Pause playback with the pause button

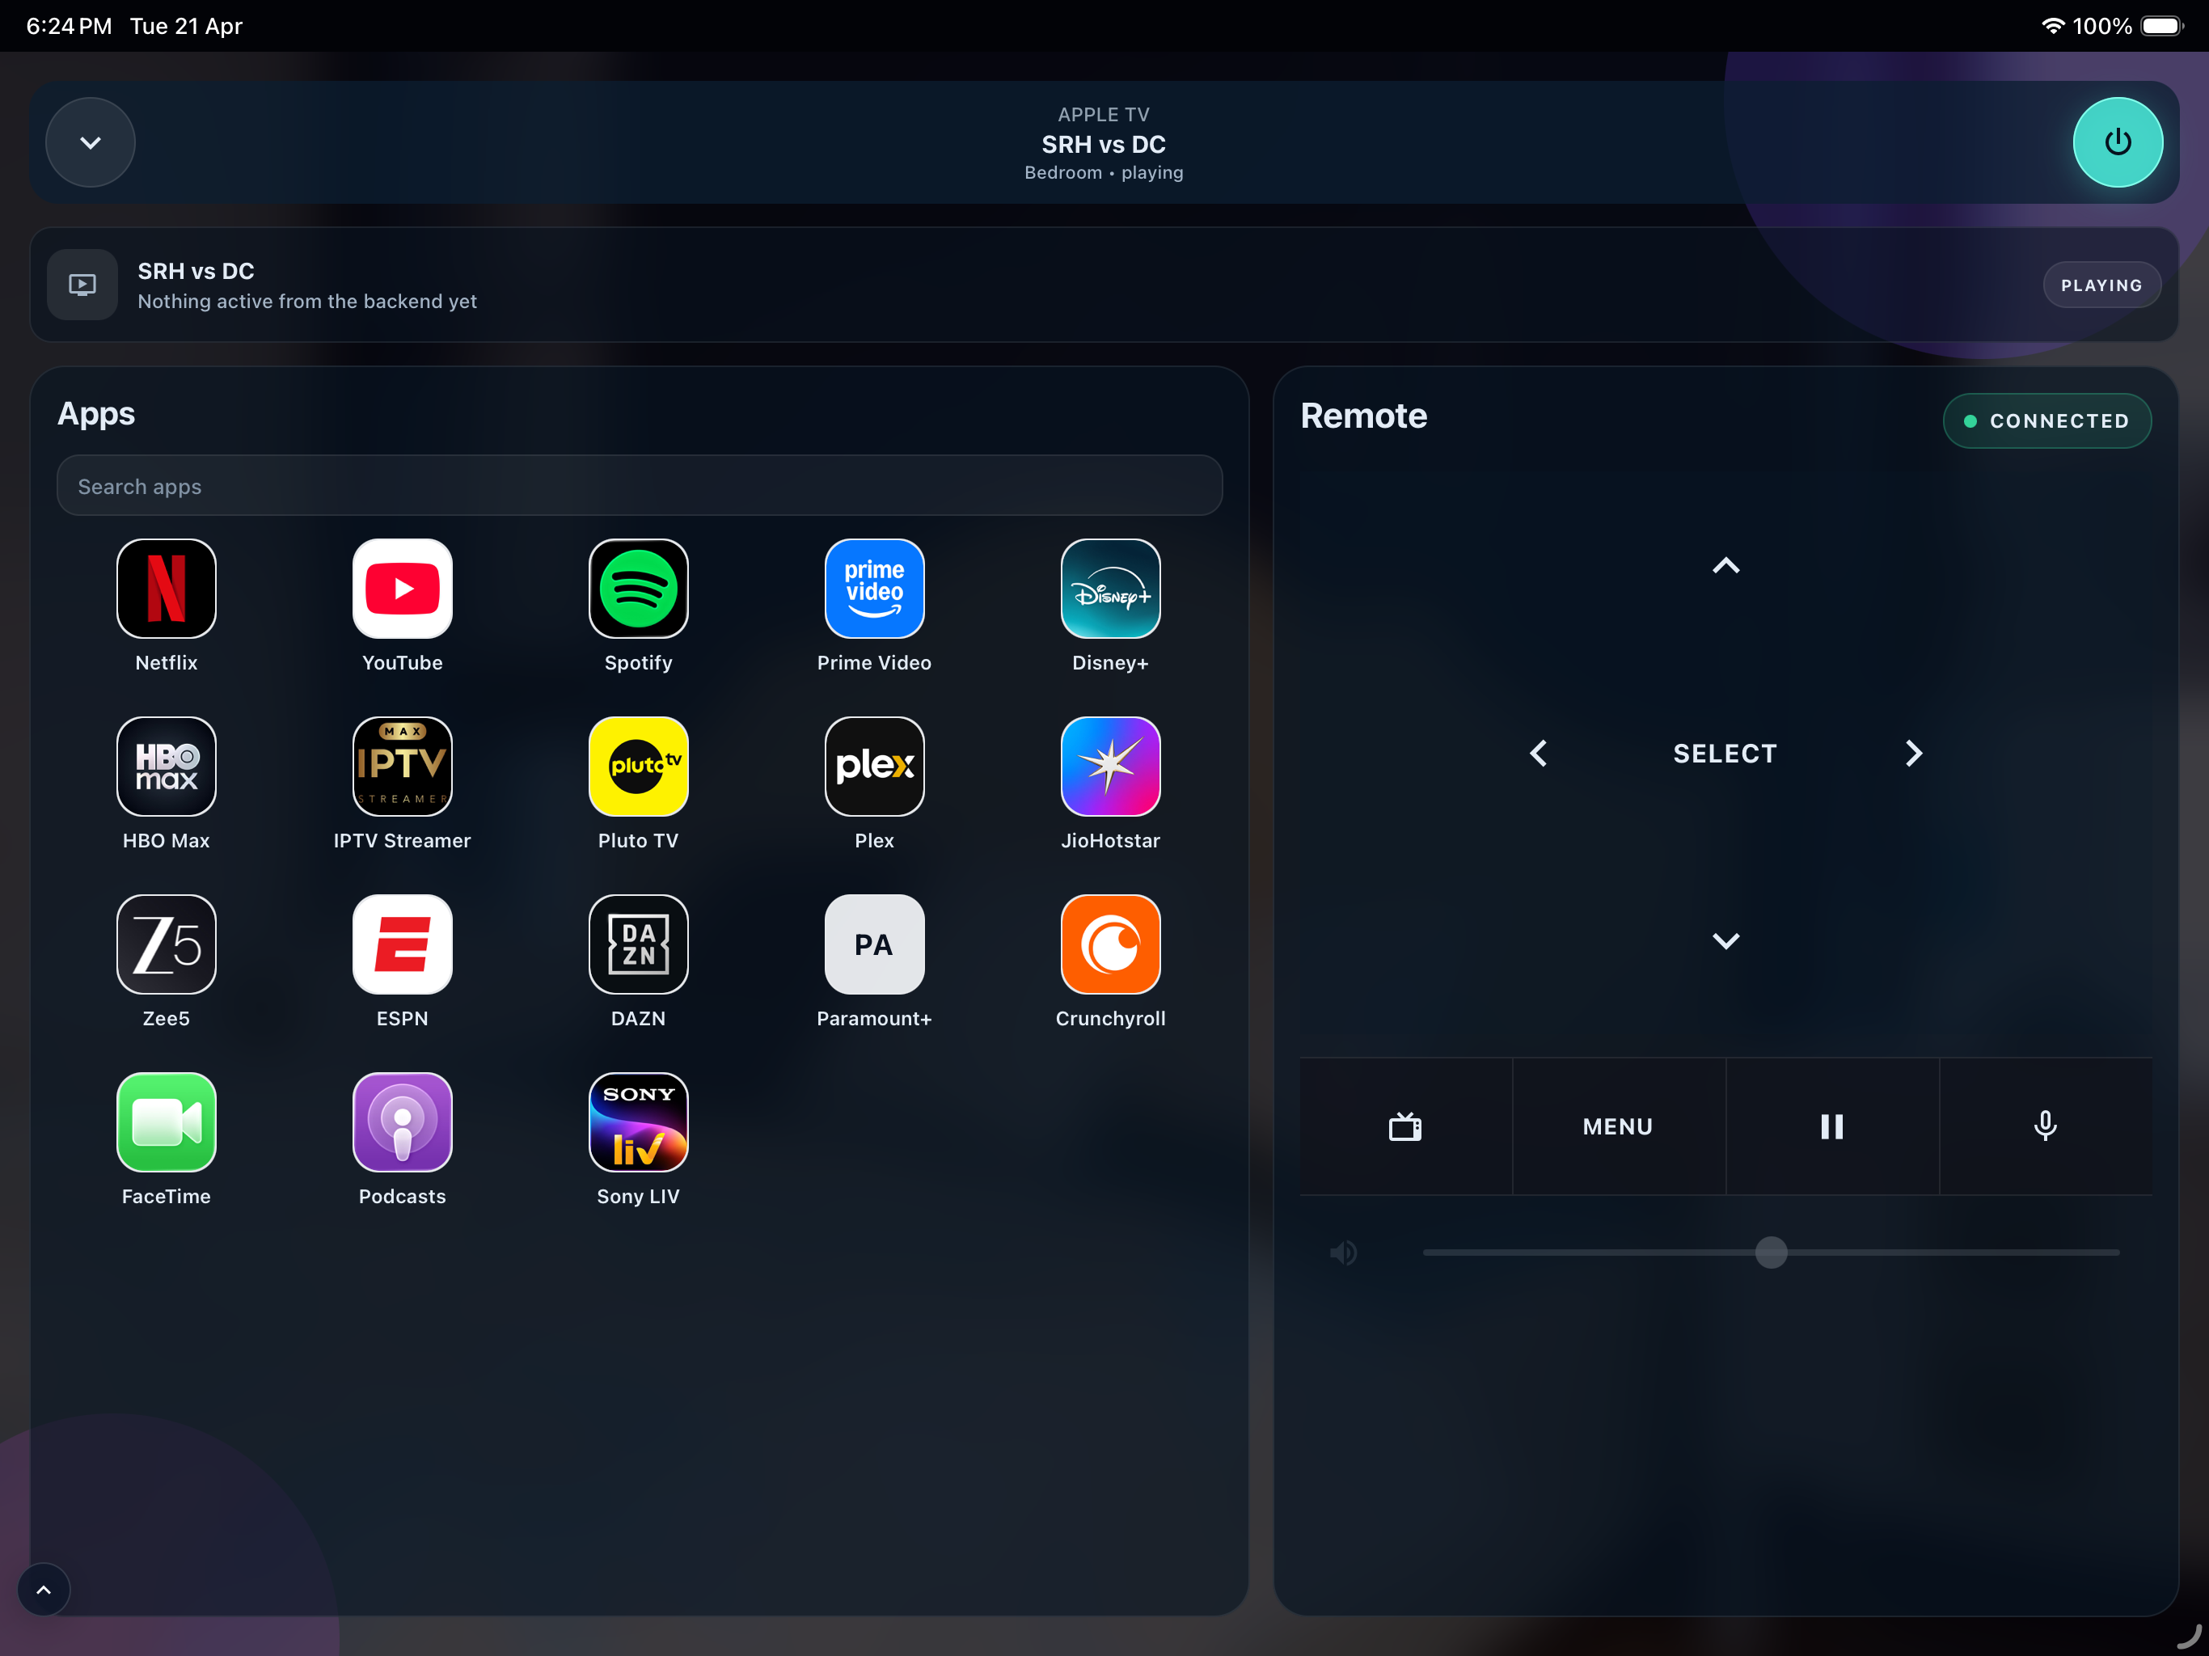1831,1126
